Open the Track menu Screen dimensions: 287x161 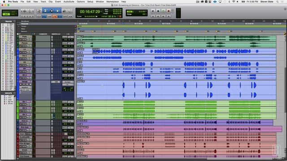pos(43,2)
